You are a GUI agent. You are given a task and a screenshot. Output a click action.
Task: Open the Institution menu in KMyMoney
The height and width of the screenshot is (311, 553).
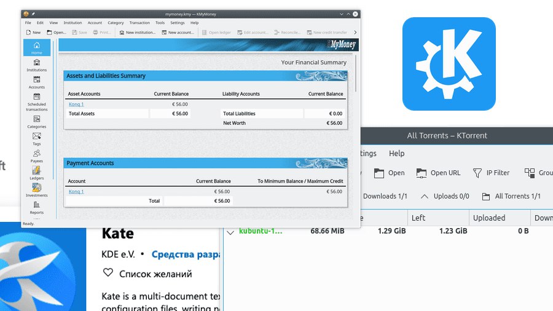73,23
